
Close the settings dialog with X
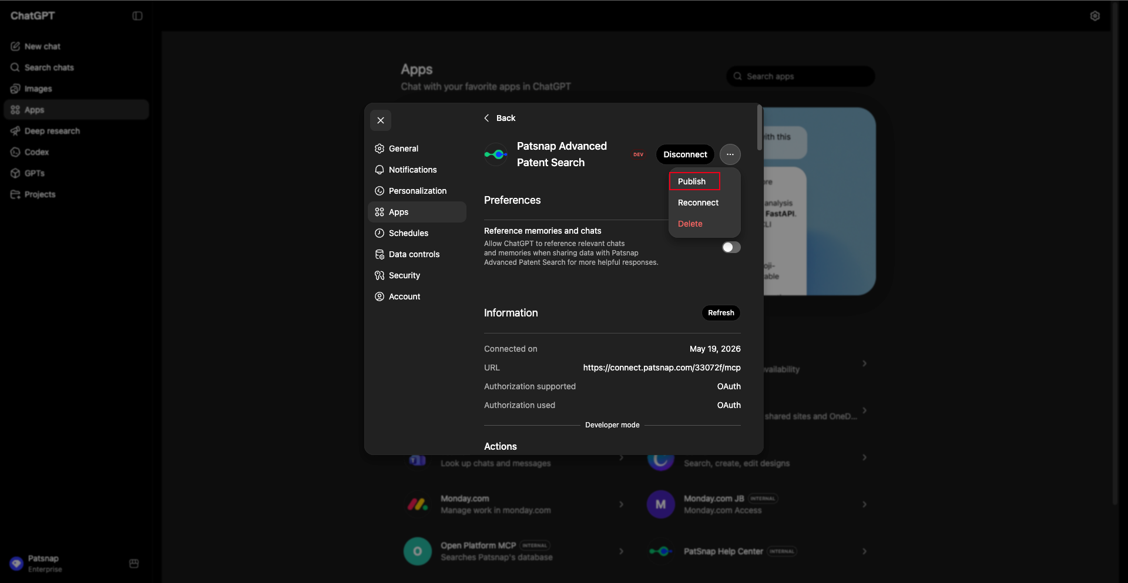[381, 120]
